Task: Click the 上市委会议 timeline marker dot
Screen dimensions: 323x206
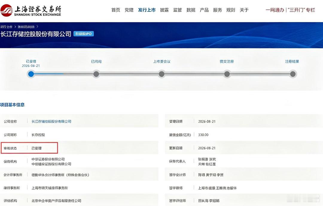Action: tap(162, 74)
